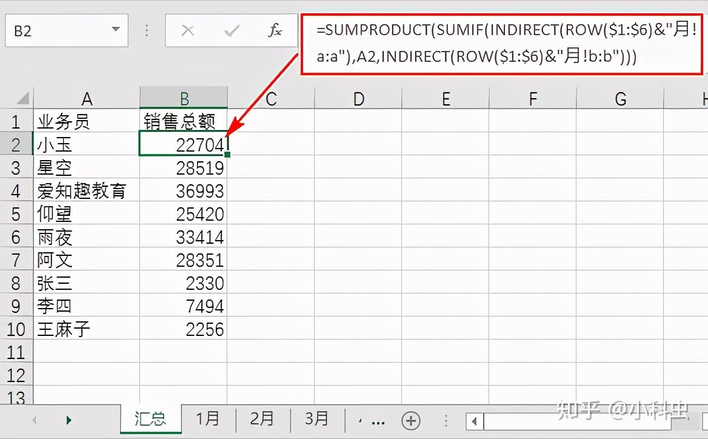Select the cell with value 25420
The width and height of the screenshot is (708, 439).
coord(184,213)
